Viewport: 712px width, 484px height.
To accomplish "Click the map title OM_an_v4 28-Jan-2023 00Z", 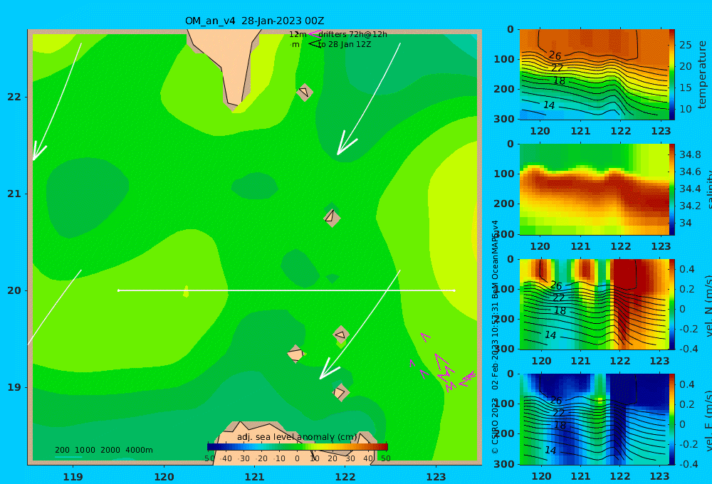I will point(254,21).
